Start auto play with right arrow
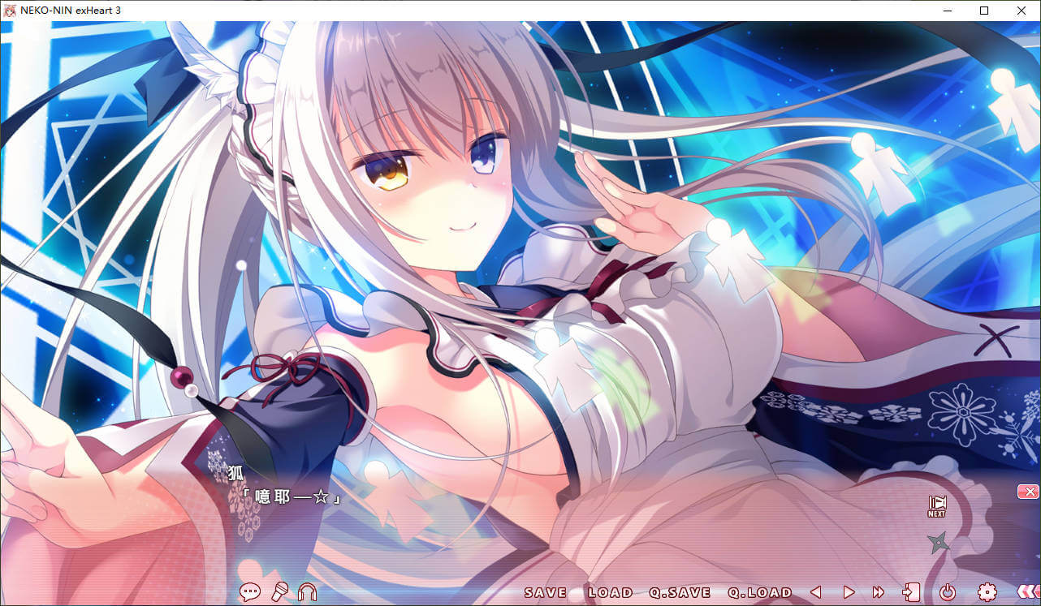This screenshot has width=1041, height=606. coord(849,593)
